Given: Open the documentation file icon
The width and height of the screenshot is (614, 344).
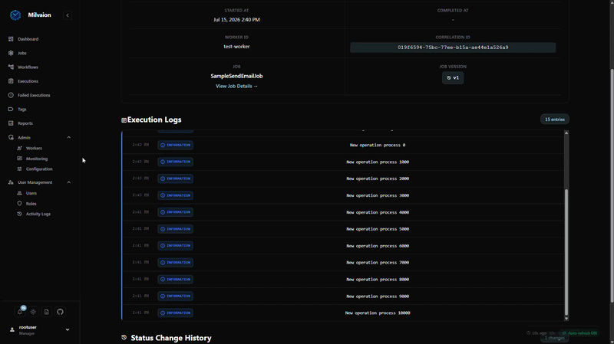Looking at the screenshot, I should point(47,312).
